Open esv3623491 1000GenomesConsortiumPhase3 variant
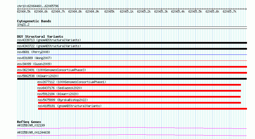Screen dimensions: 255x139 tap(52, 70)
